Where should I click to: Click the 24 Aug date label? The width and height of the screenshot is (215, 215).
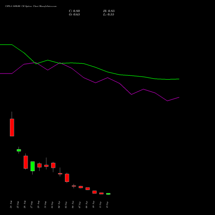[11, 204]
